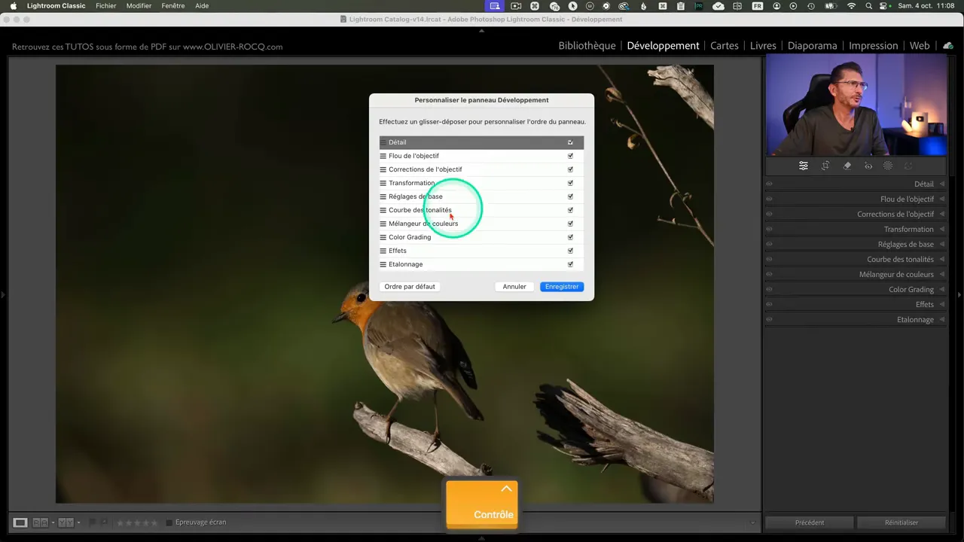Select the Edit sliders tool icon
The image size is (964, 542).
[x=804, y=166]
